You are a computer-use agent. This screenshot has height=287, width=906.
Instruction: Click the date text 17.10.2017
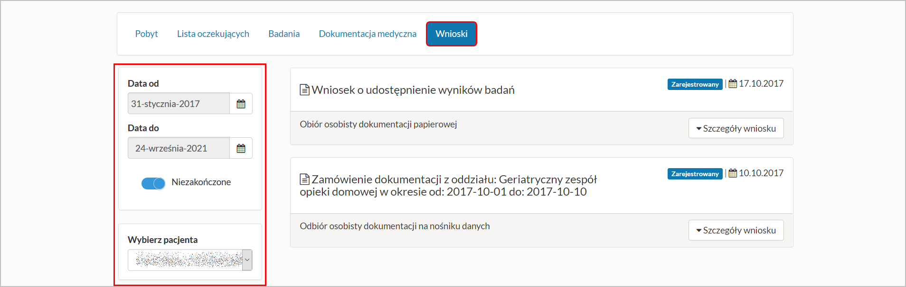[x=761, y=84]
